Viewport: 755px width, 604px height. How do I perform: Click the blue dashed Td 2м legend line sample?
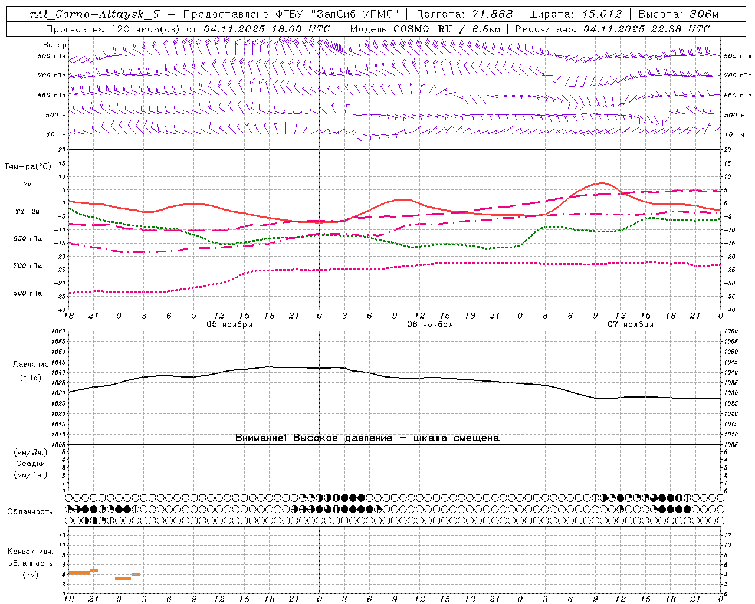(27, 218)
